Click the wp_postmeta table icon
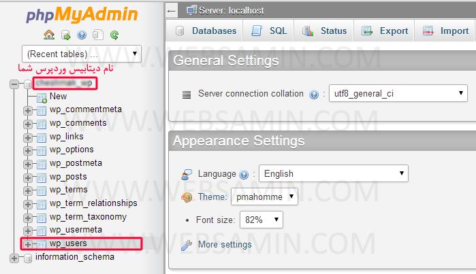The width and height of the screenshot is (476, 274). pos(42,165)
